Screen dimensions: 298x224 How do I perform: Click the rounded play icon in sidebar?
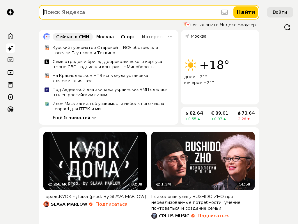tap(10, 97)
